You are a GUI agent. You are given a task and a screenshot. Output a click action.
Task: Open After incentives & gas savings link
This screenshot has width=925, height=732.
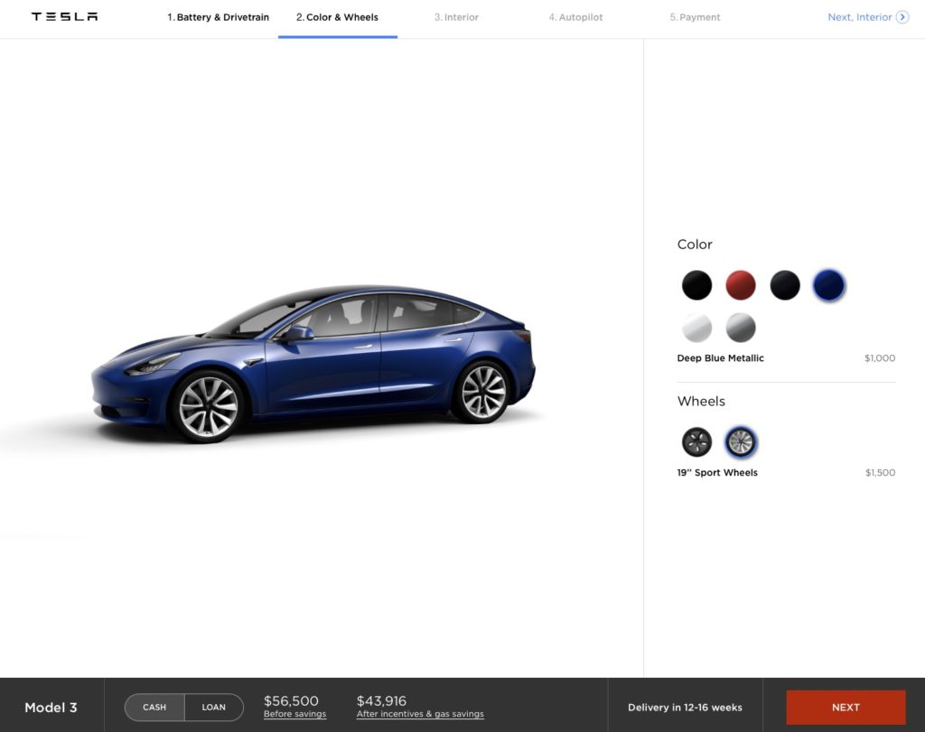click(420, 714)
